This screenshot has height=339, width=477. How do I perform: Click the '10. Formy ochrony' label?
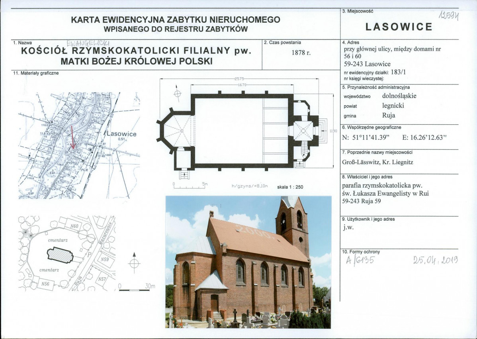click(x=361, y=252)
